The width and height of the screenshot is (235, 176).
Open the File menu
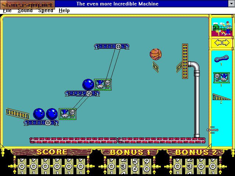(x=7, y=11)
